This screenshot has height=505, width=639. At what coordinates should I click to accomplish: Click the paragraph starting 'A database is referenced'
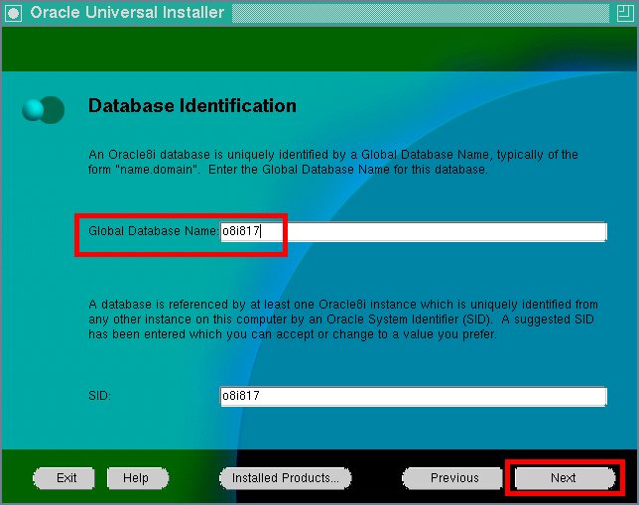click(343, 319)
